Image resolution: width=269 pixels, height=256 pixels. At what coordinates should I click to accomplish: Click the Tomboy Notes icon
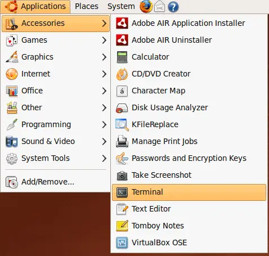[x=122, y=226]
